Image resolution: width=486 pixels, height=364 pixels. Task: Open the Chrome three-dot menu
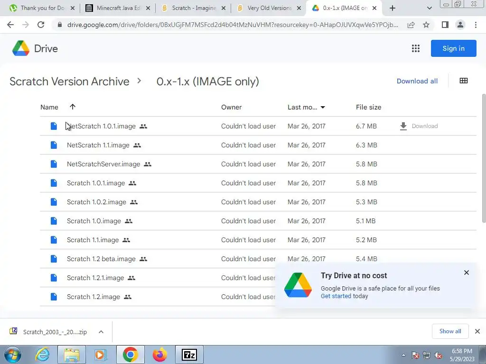(476, 25)
